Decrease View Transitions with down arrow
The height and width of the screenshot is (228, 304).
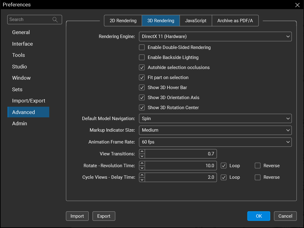[142, 156]
